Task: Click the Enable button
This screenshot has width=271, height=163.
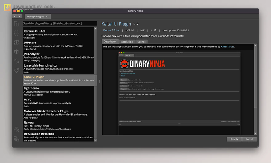Action: pyautogui.click(x=234, y=139)
